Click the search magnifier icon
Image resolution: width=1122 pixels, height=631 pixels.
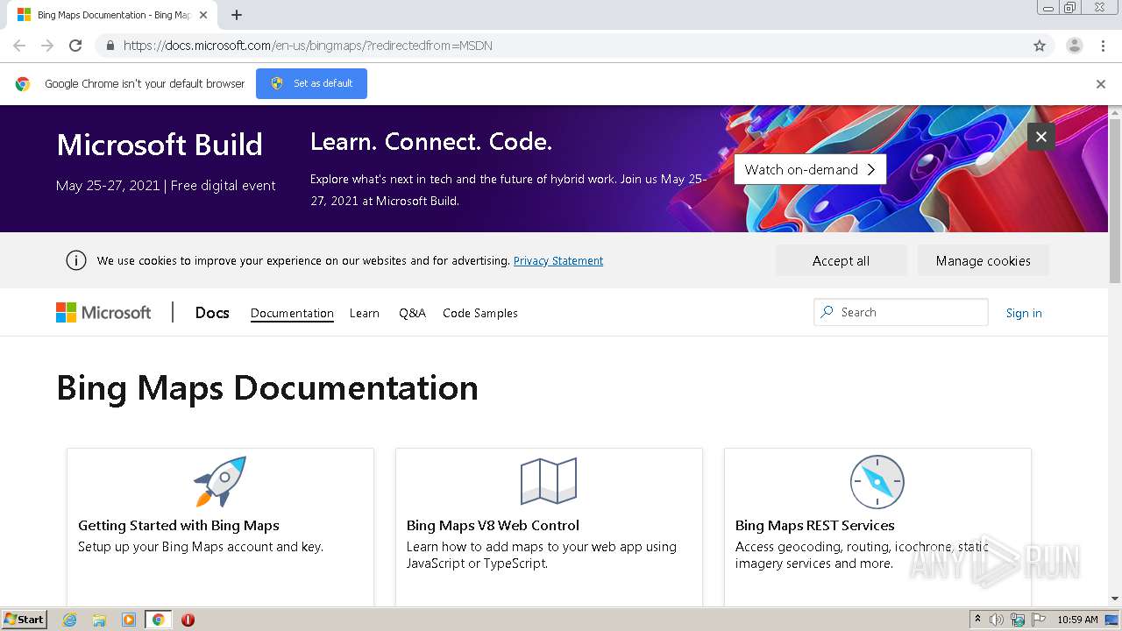pyautogui.click(x=827, y=312)
